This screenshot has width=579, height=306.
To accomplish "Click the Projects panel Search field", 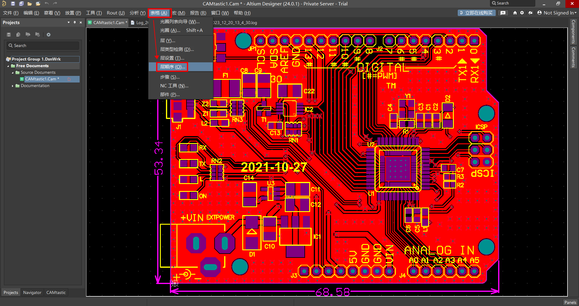I will point(43,45).
